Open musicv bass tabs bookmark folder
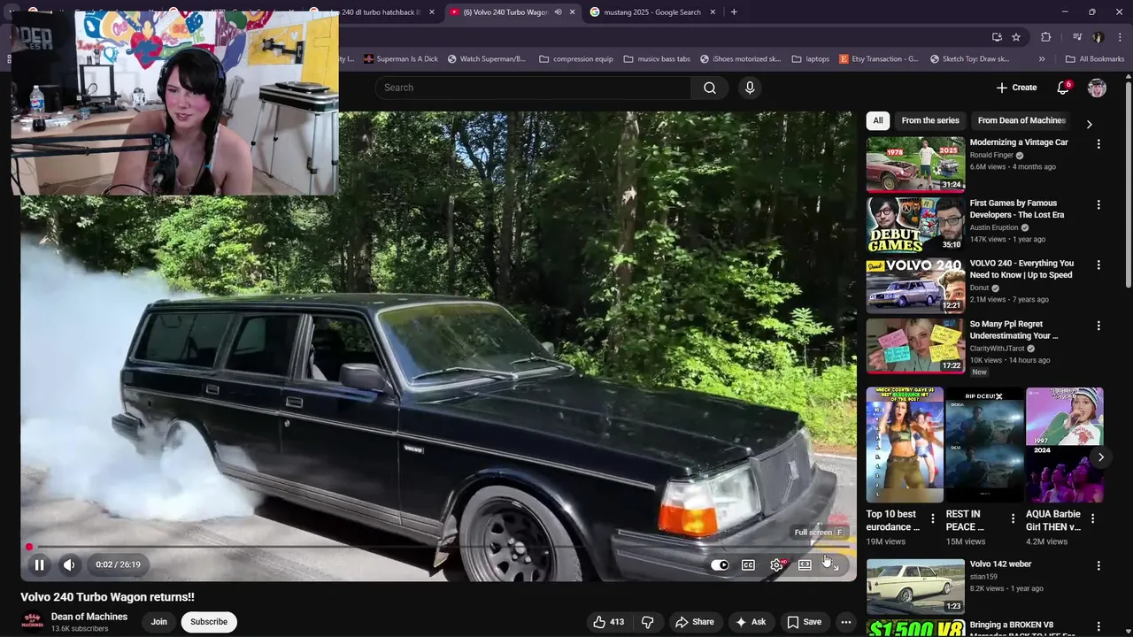The width and height of the screenshot is (1133, 637). click(x=656, y=59)
